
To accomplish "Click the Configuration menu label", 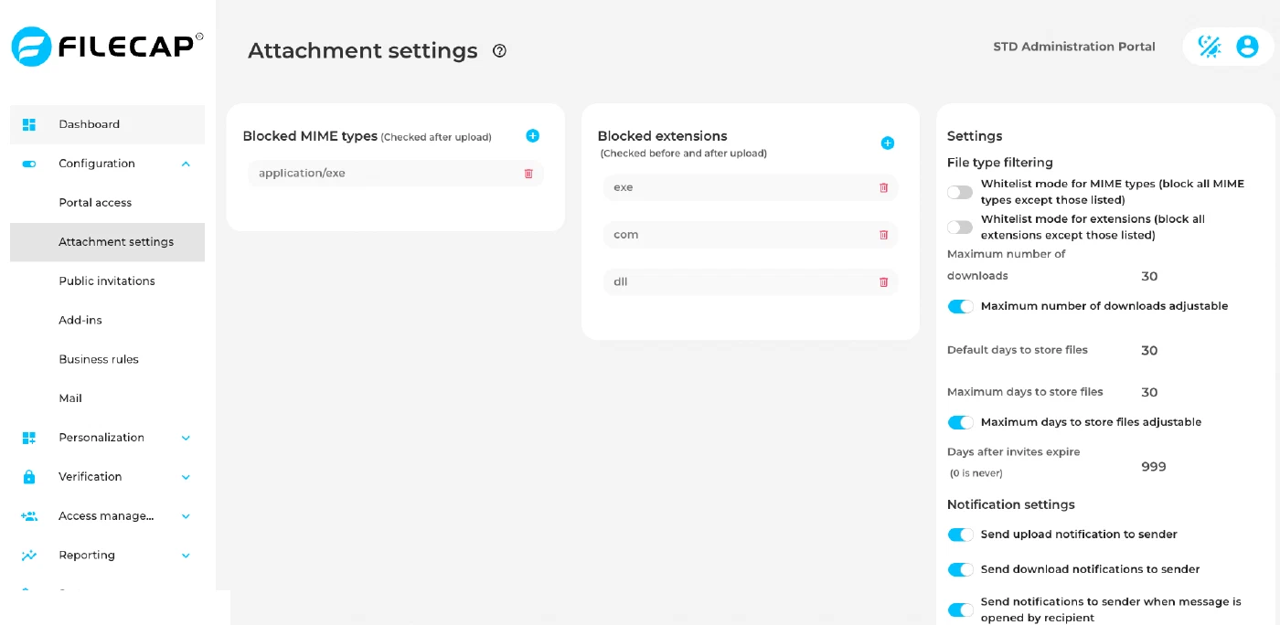I will [x=97, y=164].
